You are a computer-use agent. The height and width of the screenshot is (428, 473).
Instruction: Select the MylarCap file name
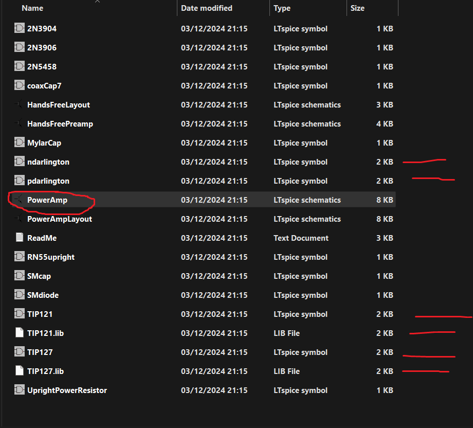pos(44,143)
